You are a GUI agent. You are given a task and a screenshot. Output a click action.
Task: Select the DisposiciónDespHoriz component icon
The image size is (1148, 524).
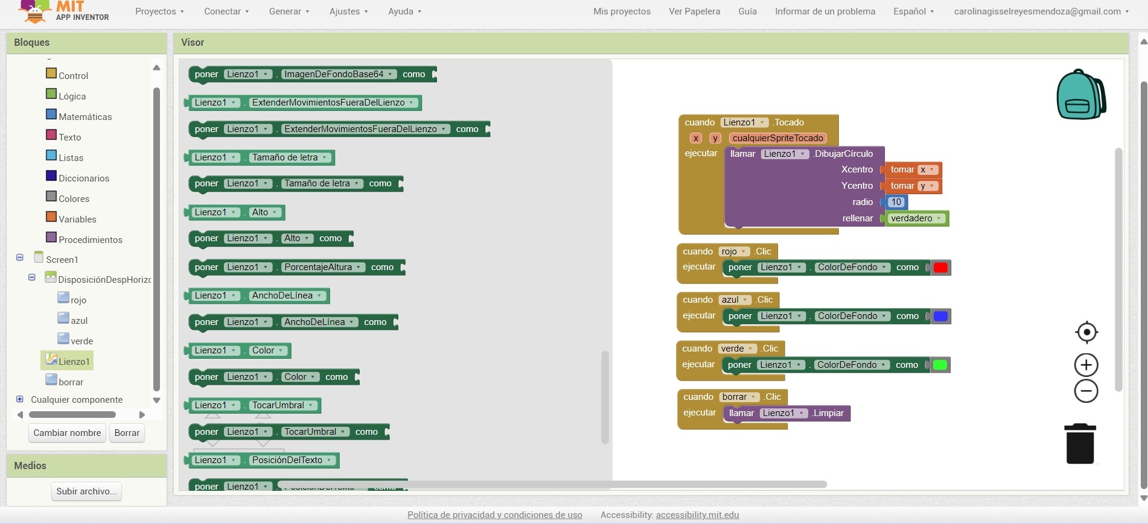click(51, 277)
